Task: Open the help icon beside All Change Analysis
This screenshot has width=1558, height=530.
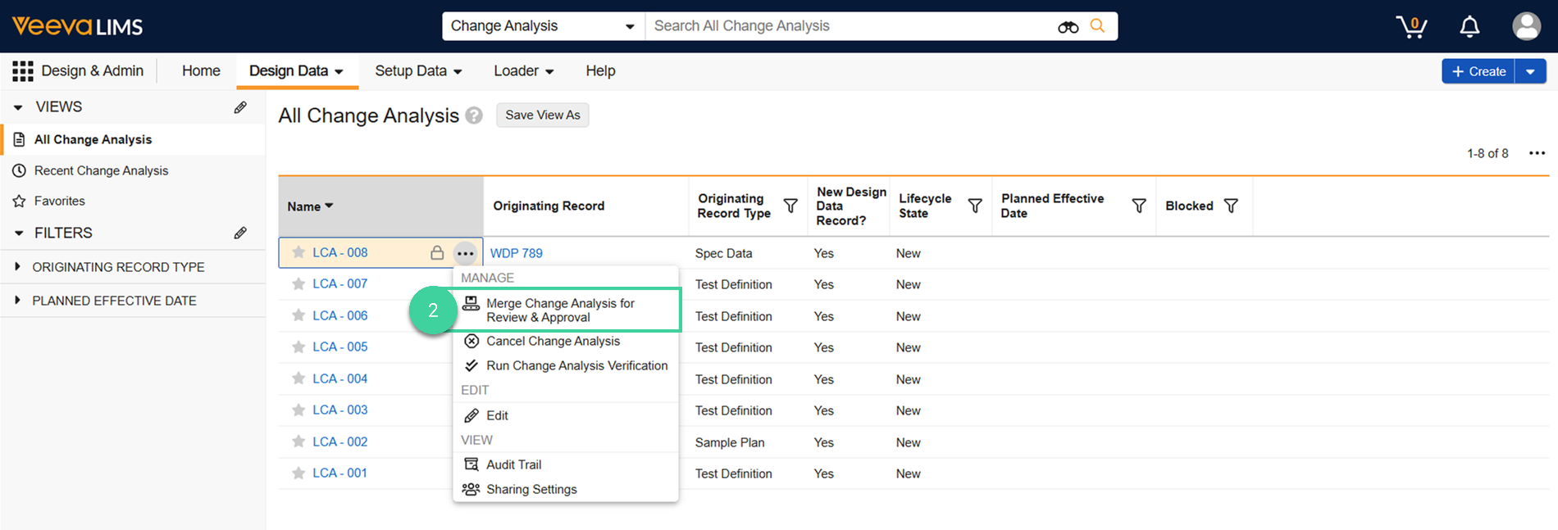Action: tap(474, 116)
